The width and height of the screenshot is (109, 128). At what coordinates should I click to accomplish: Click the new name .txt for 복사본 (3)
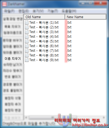(69, 32)
